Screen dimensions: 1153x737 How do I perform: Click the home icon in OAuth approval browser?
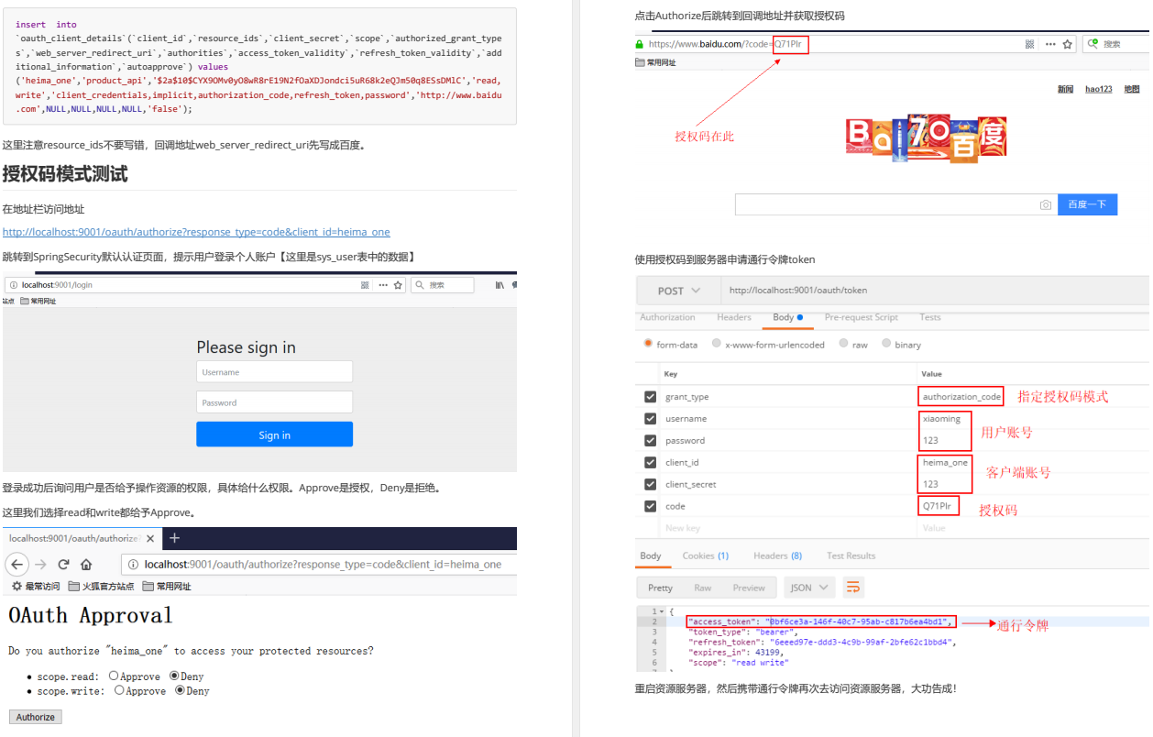[x=86, y=564]
